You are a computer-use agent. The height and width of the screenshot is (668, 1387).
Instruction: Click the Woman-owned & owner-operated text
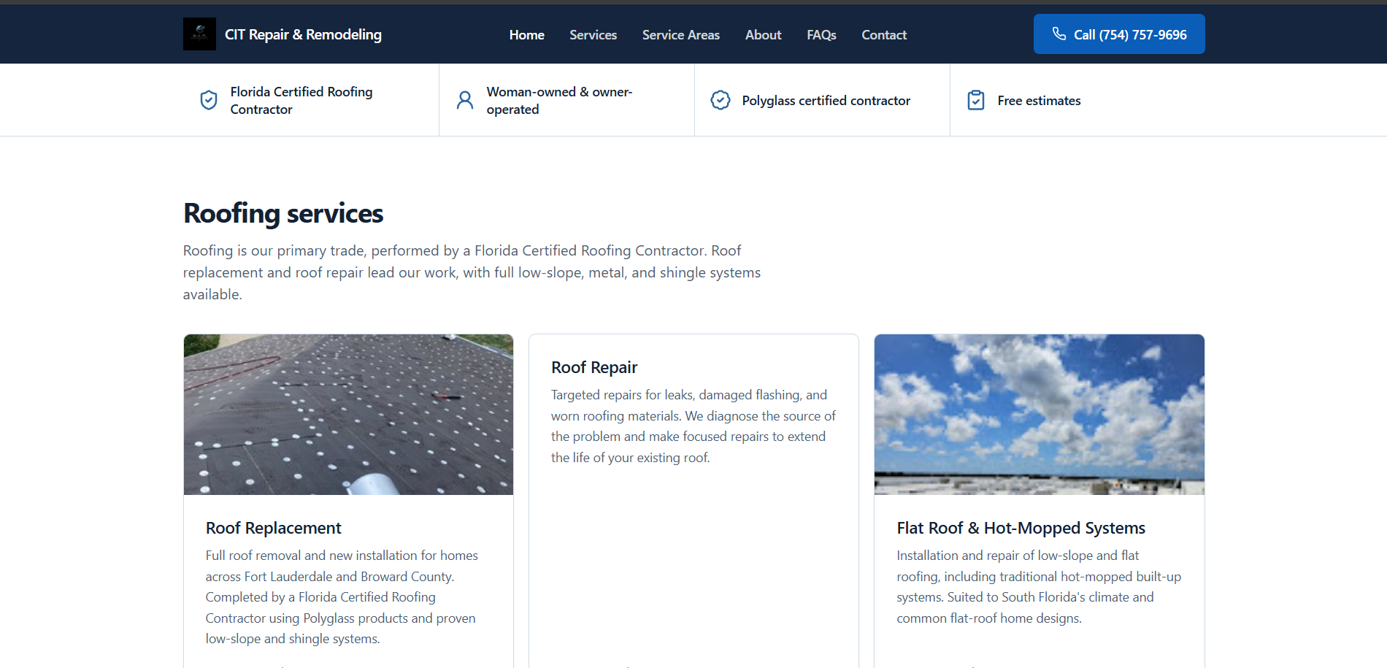point(559,100)
